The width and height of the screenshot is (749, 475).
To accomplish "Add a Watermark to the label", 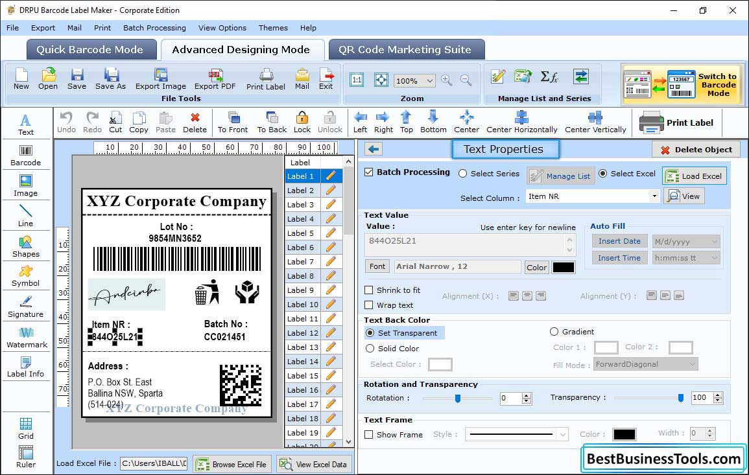I will [x=27, y=338].
